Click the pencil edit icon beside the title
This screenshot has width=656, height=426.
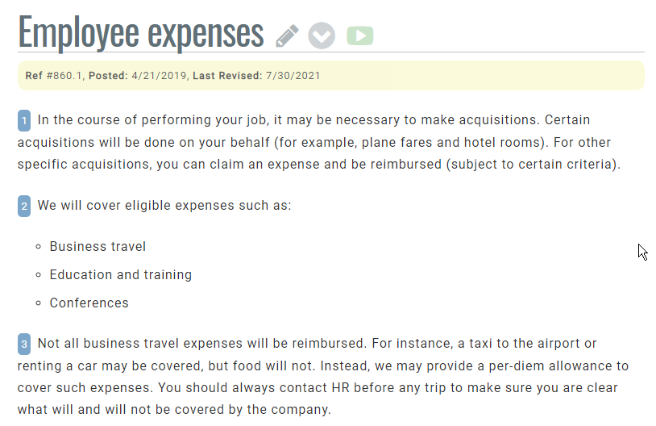(x=287, y=36)
